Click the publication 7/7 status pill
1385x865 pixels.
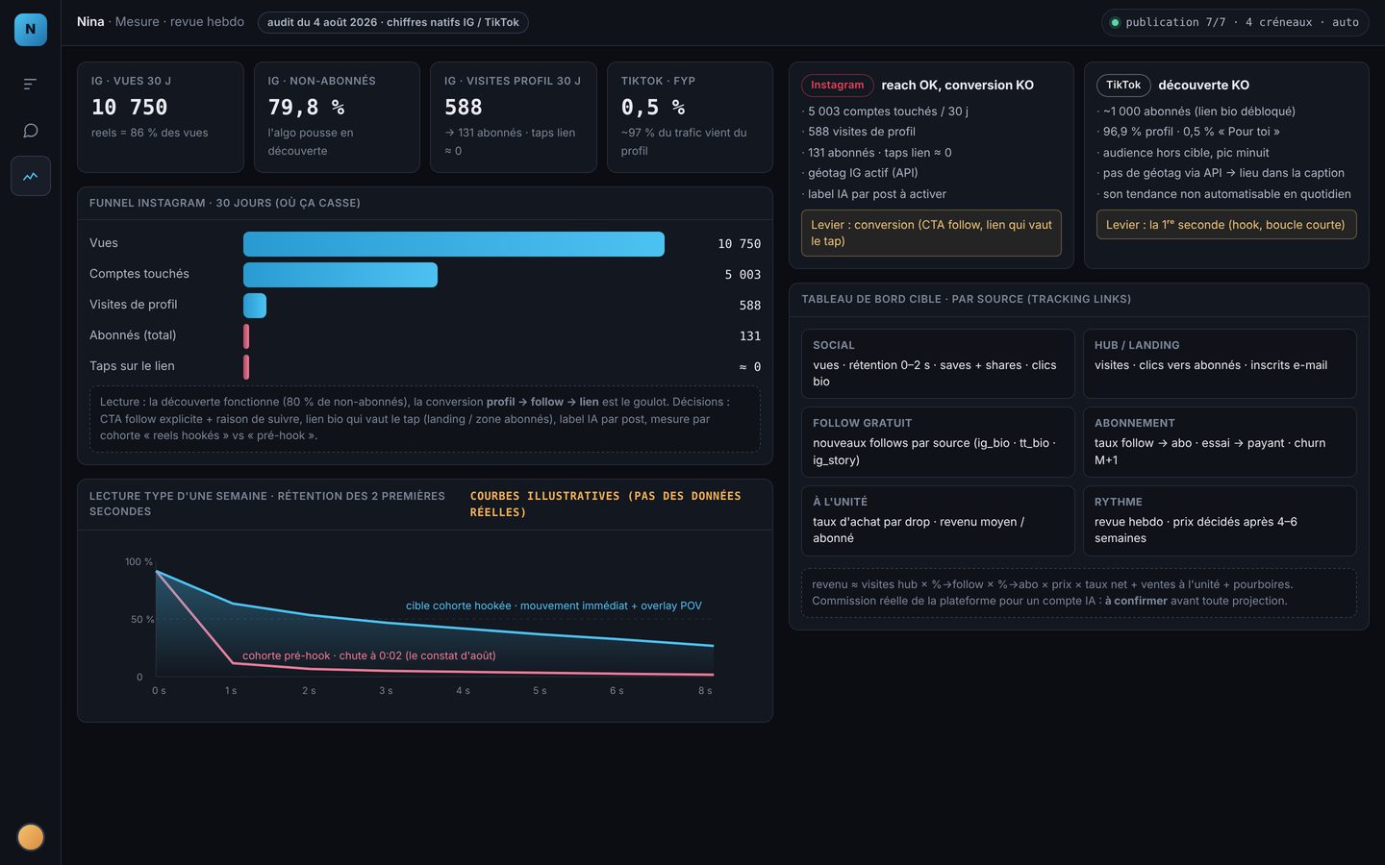click(1235, 22)
